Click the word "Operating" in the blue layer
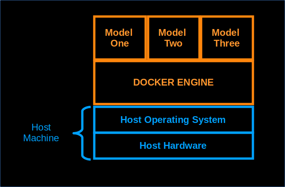Screen dimensions: 285x187 [x=166, y=120]
